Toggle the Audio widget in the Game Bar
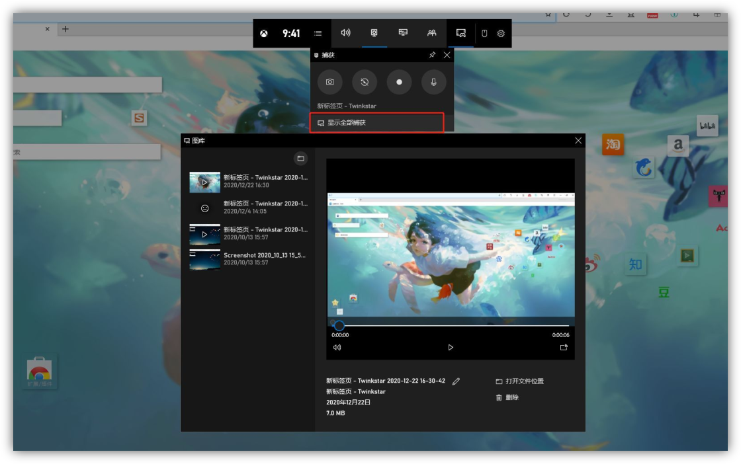 [x=345, y=33]
